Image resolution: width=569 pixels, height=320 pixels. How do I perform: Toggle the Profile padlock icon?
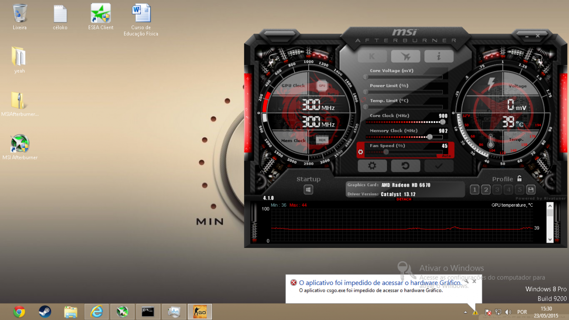pos(520,179)
